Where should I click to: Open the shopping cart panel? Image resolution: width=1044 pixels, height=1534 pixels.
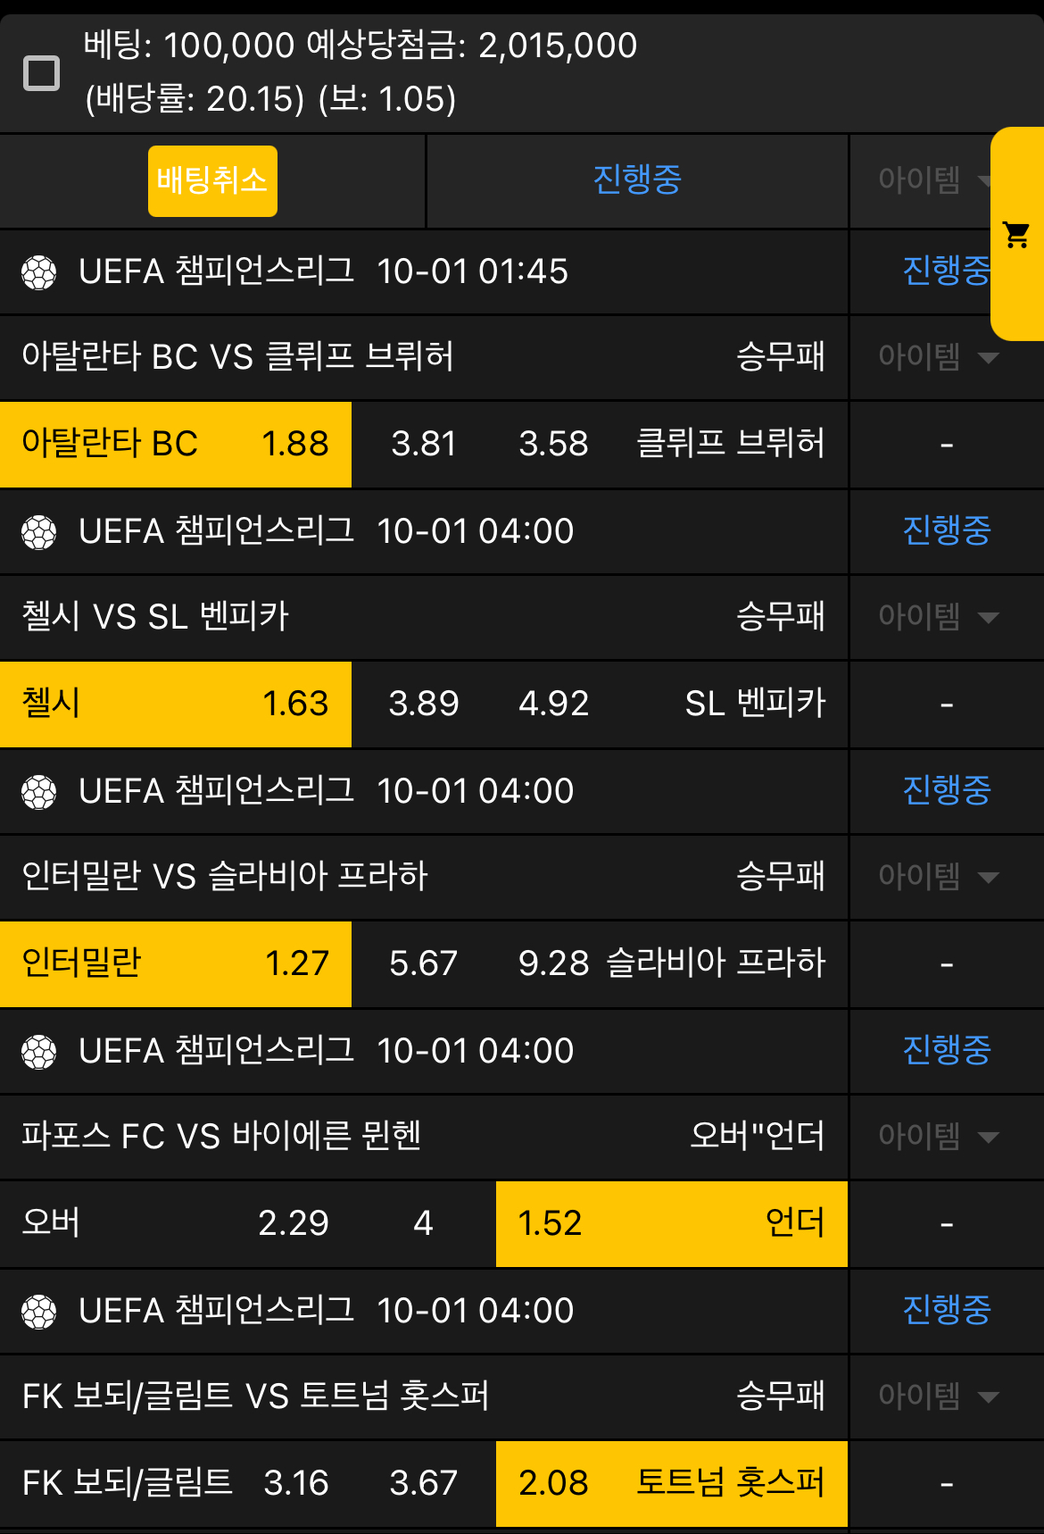(1015, 233)
